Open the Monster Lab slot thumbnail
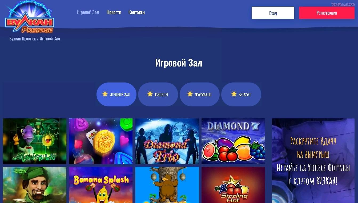Image resolution: width=358 pixels, height=203 pixels. click(x=35, y=141)
